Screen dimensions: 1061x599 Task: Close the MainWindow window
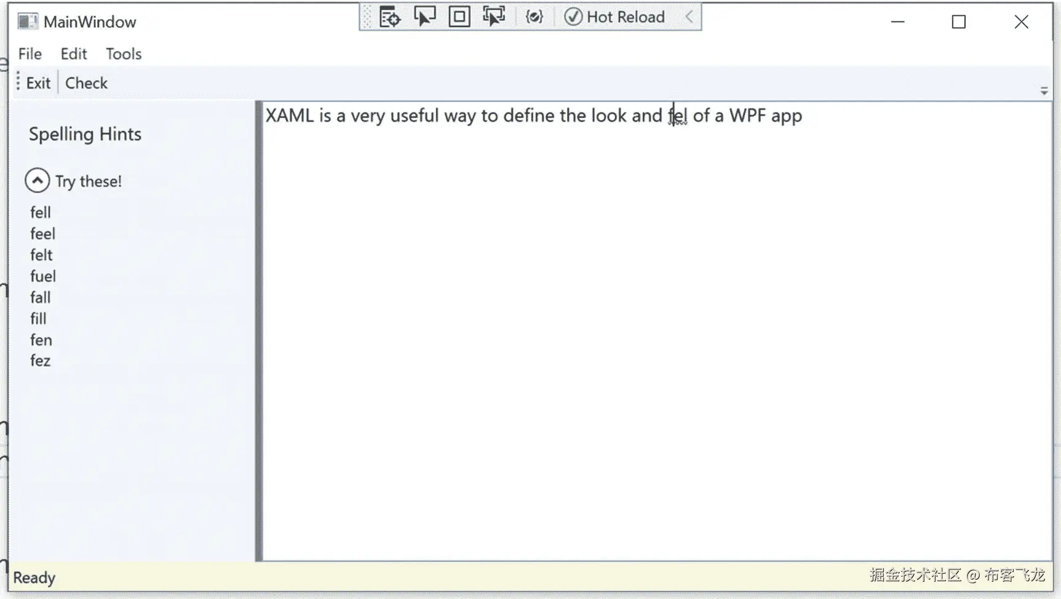(1022, 22)
